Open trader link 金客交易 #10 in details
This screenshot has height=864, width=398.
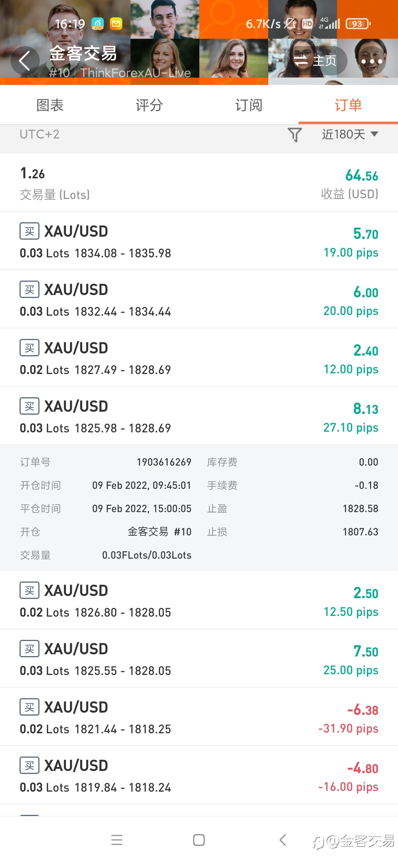[160, 532]
